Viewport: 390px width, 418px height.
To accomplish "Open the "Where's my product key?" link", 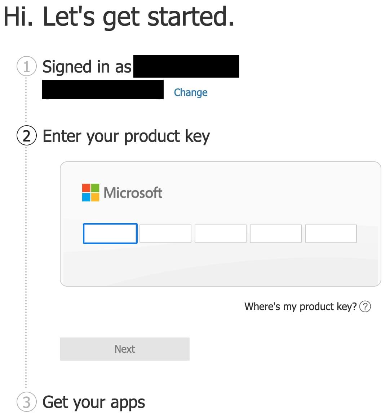I will (x=300, y=306).
